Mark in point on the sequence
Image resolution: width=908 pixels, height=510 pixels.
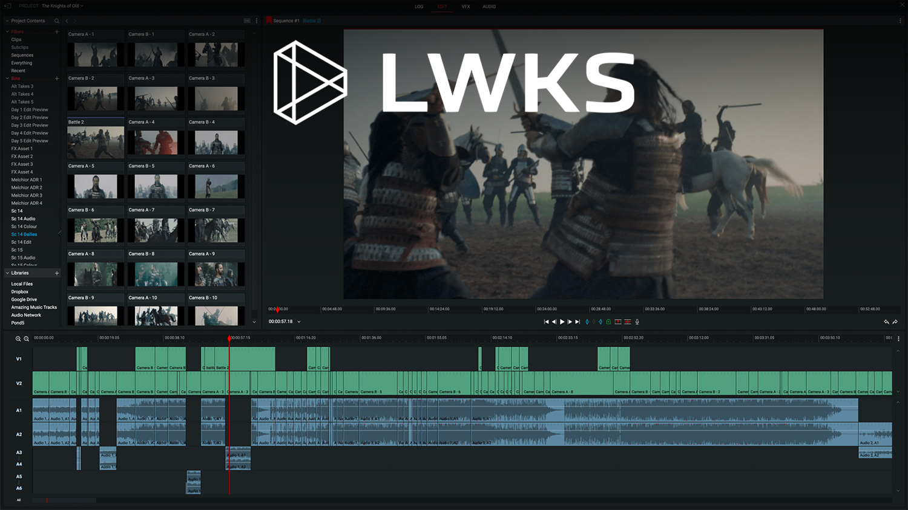[587, 322]
